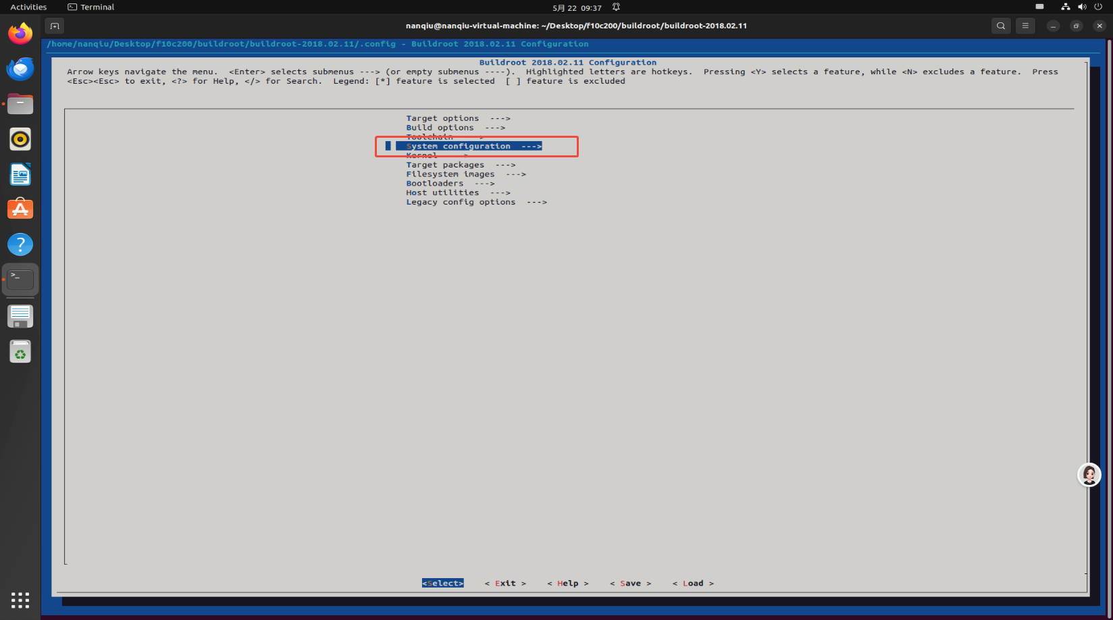Show Applications grid button

[20, 600]
